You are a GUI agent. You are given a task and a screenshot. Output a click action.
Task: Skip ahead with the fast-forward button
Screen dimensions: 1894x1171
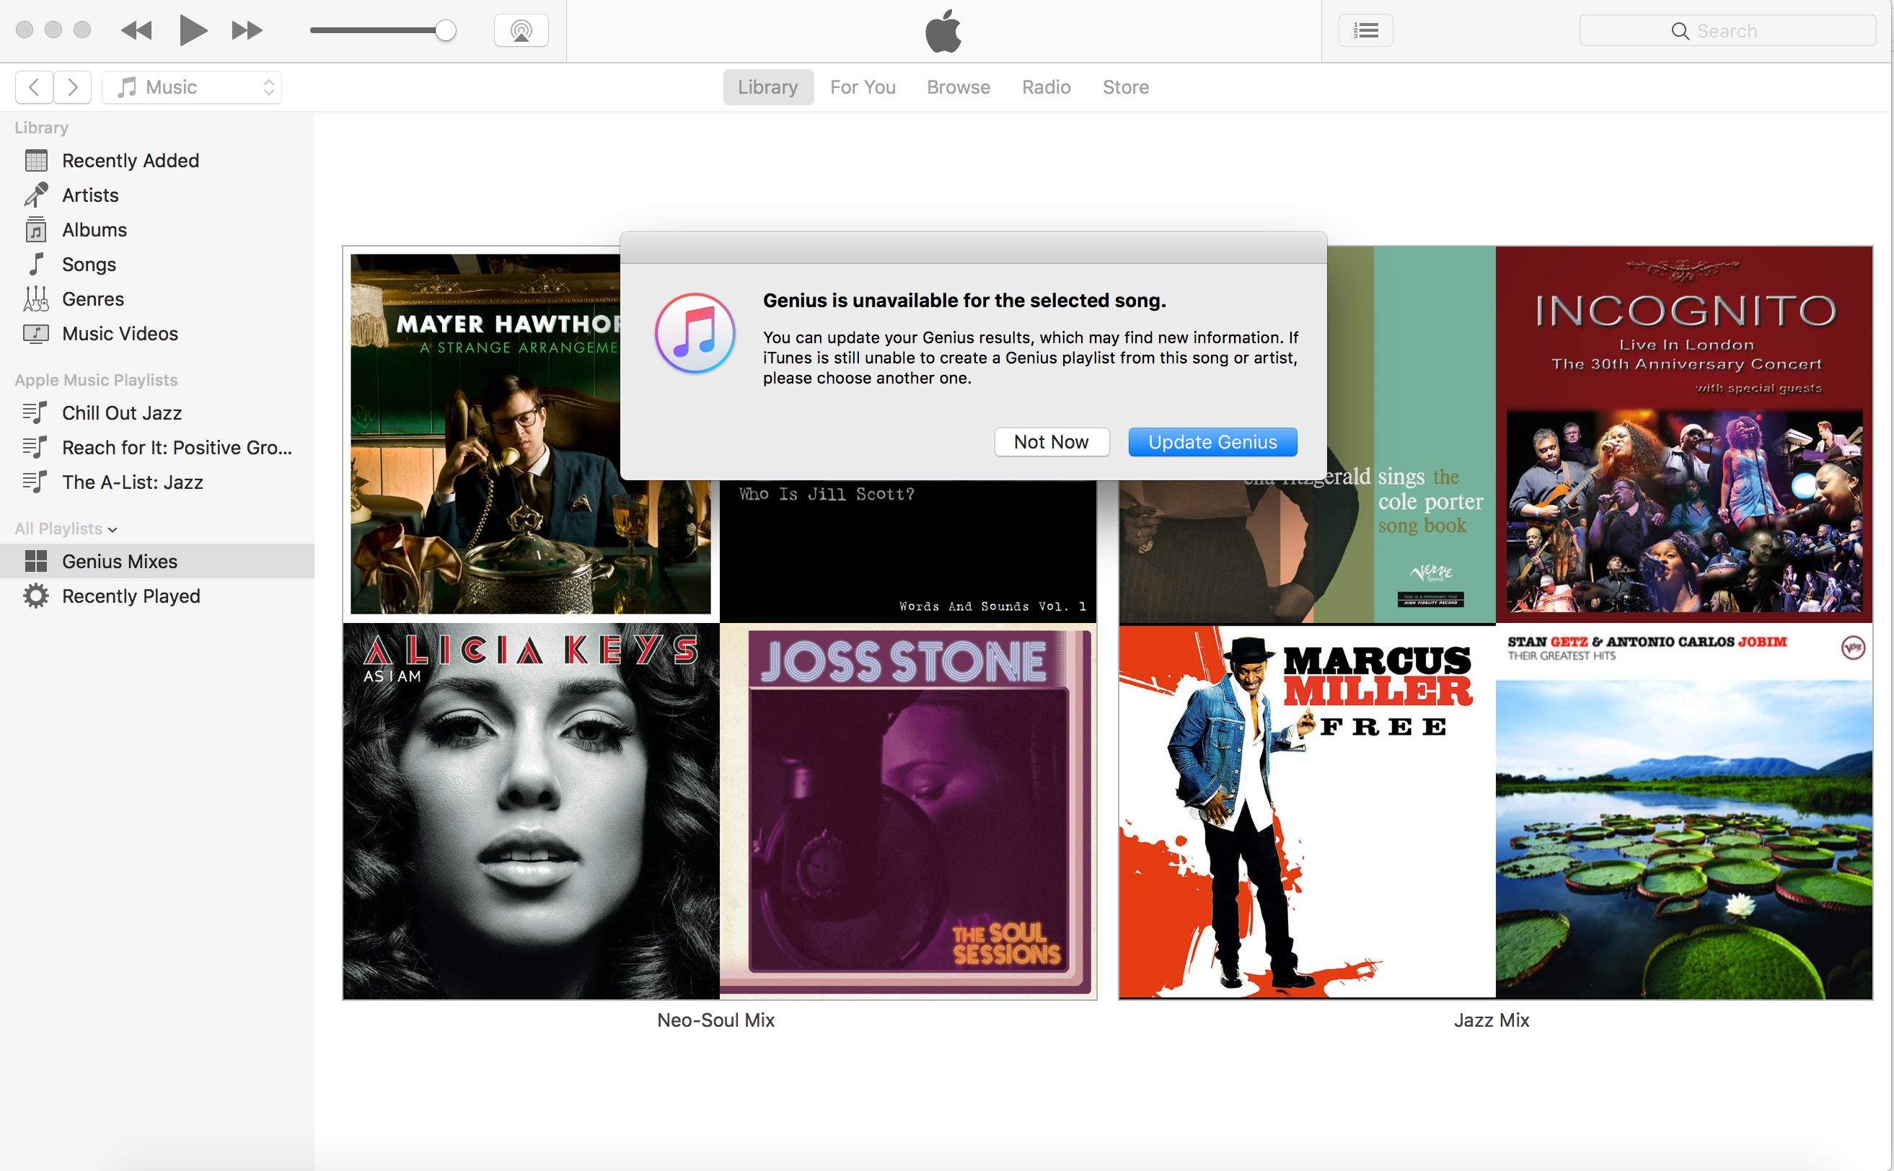coord(247,30)
